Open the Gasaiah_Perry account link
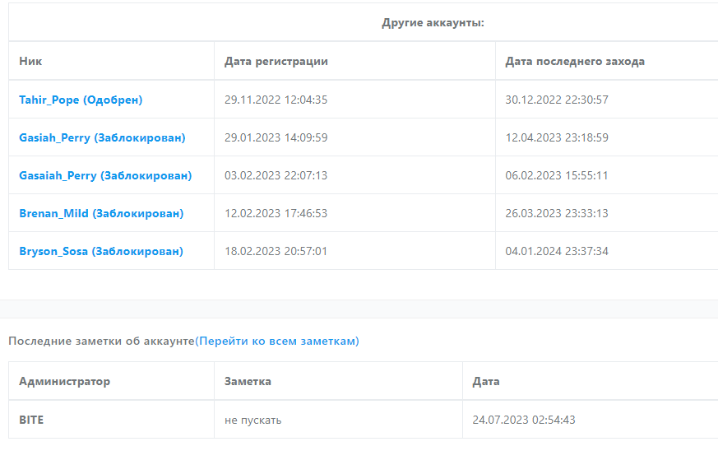Screen dimensions: 718x460 pos(105,175)
